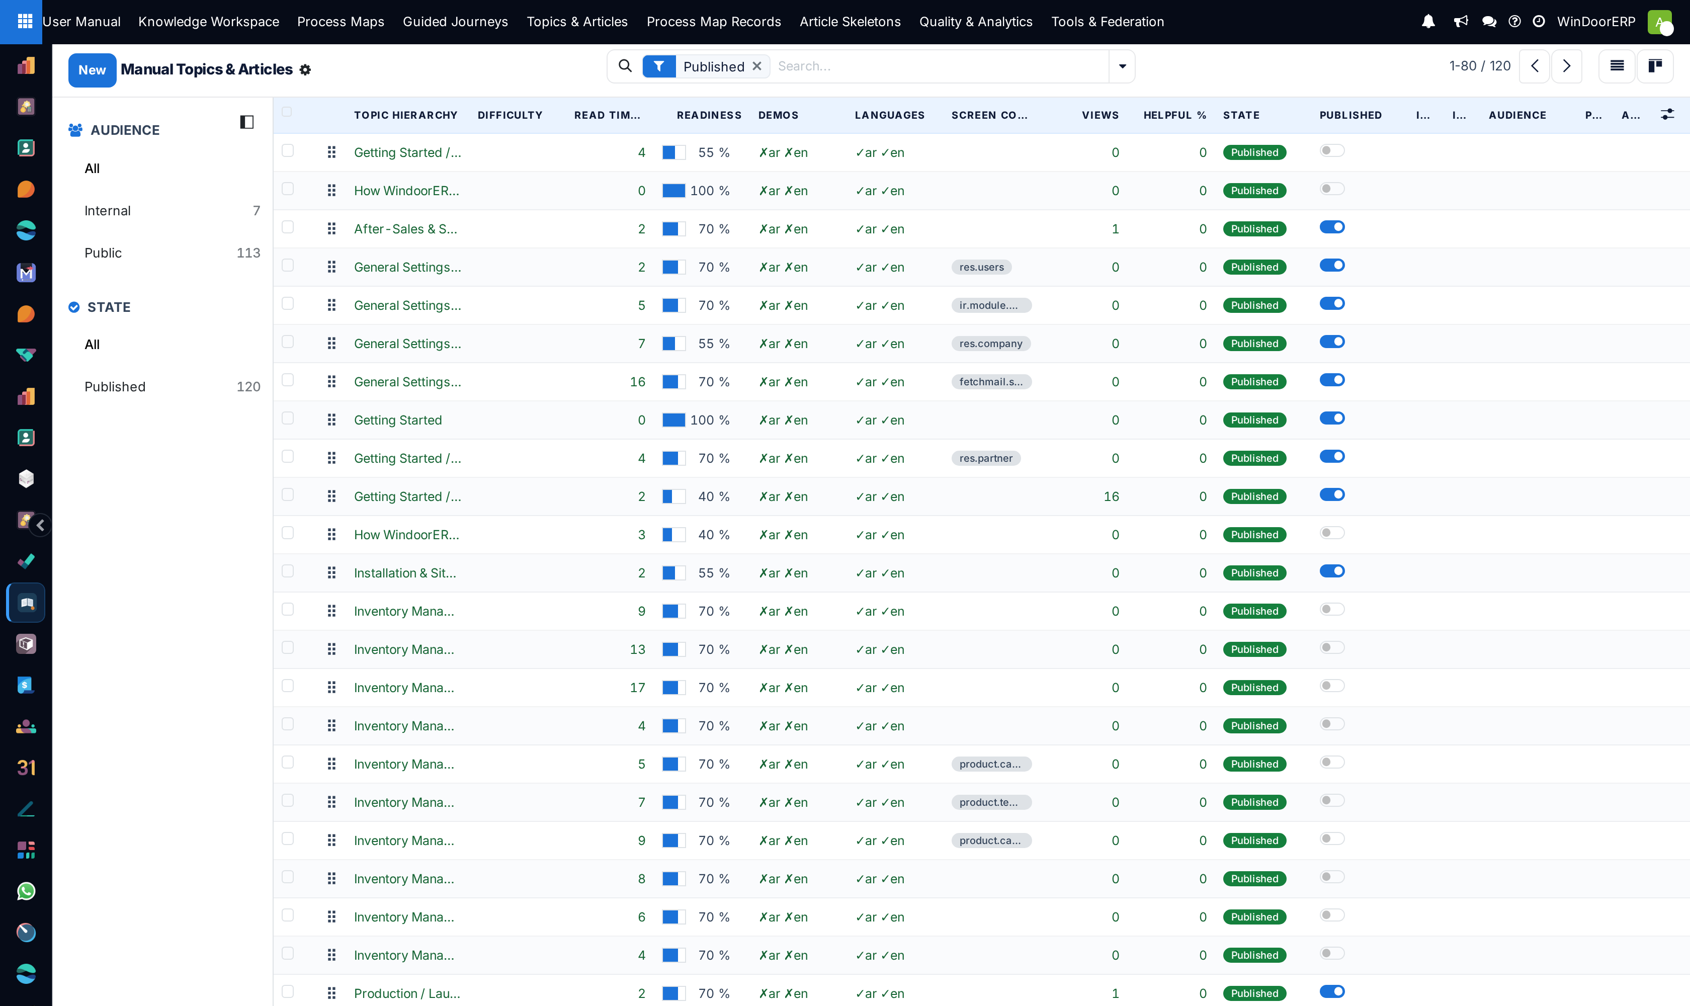The width and height of the screenshot is (1690, 1006).
Task: Sort by State column header
Action: click(x=1241, y=115)
